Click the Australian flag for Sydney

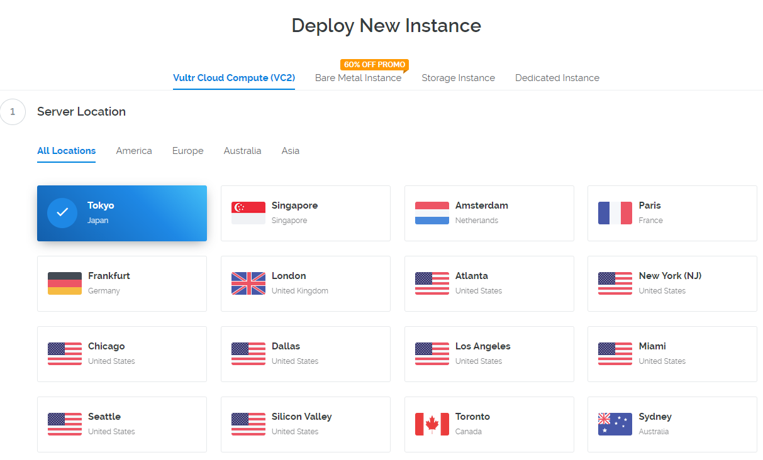tap(615, 424)
